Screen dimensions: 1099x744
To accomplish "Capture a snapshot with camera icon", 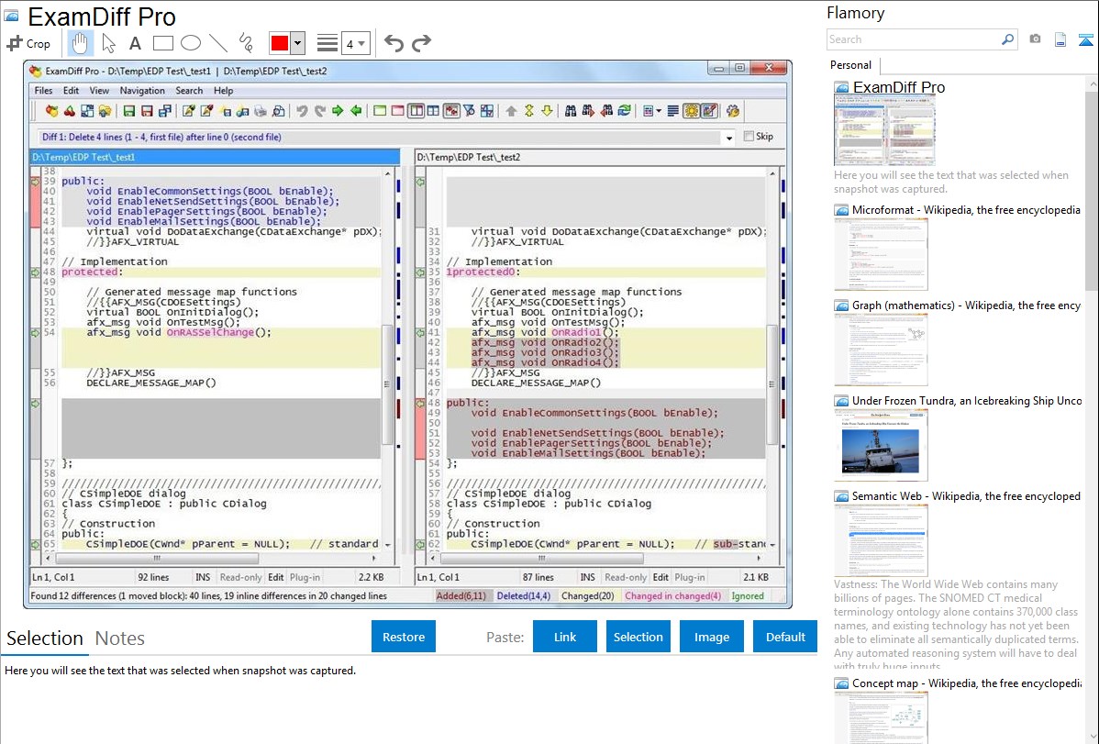I will tap(1035, 39).
